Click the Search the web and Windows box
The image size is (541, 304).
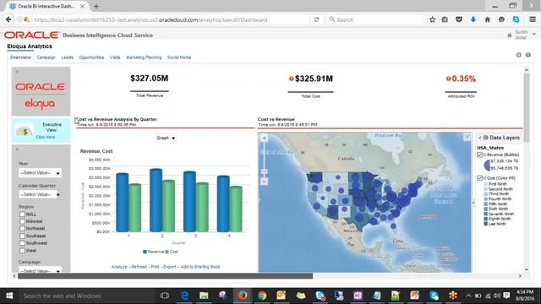click(86, 296)
